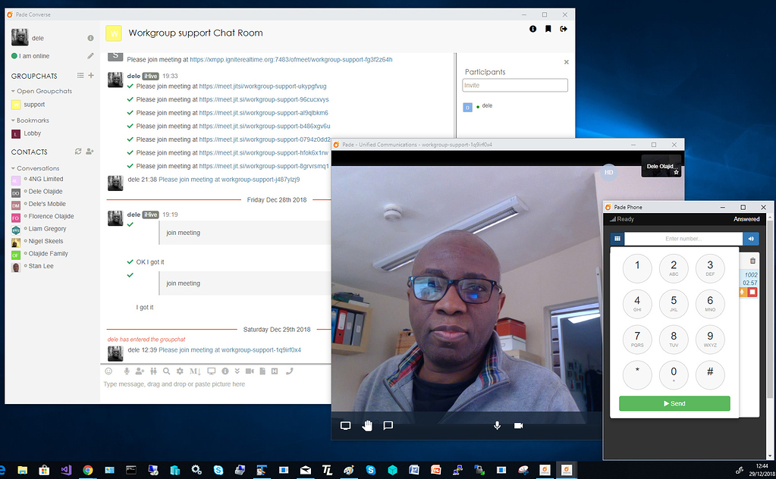Viewport: 776px width, 479px height.
Task: Open the emoji picker in the chat toolbar
Action: [x=108, y=371]
